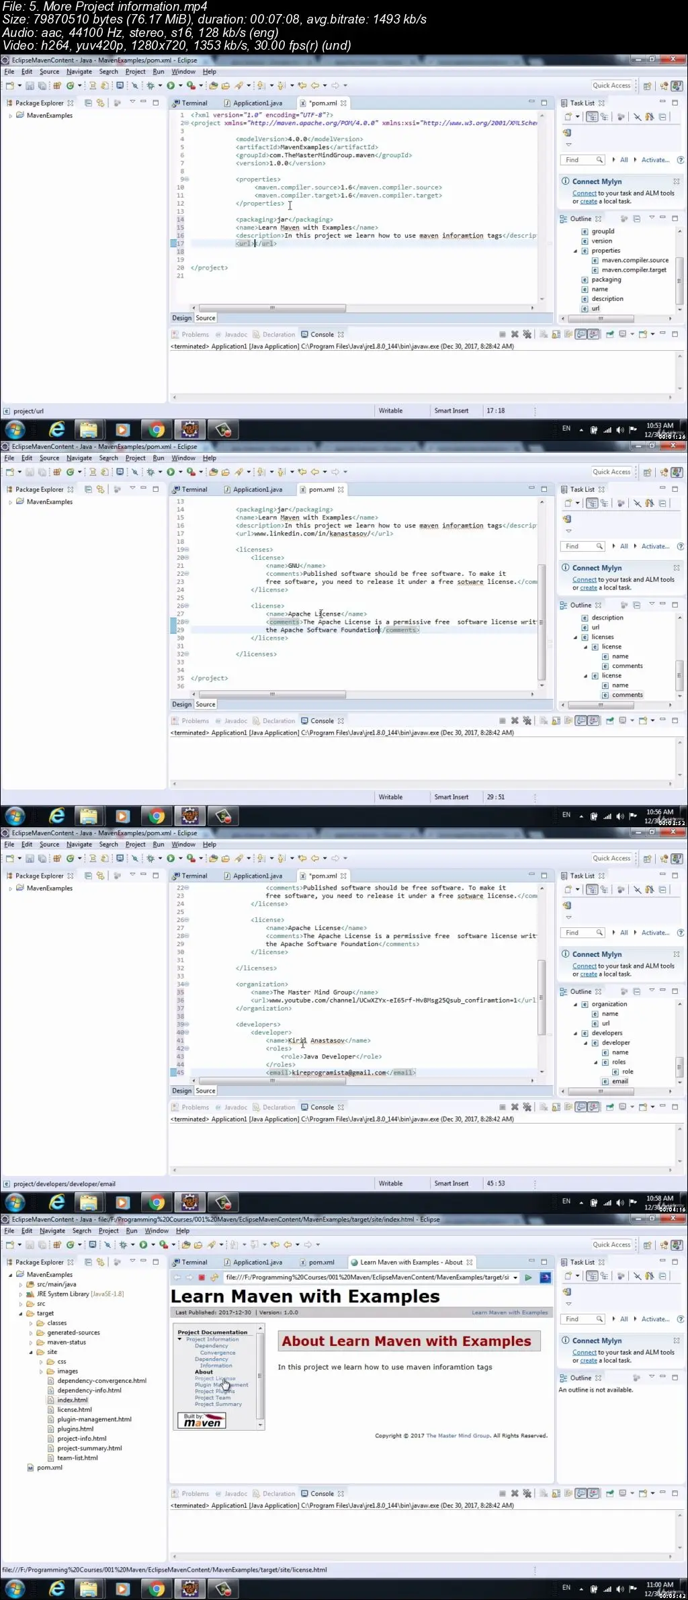Toggle Categorized view in bottom frame's Task List
Viewport: 688px width, 1600px height.
pos(592,1275)
